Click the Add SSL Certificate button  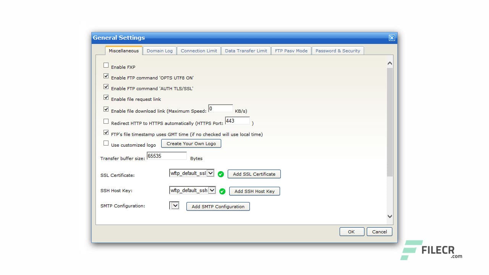click(x=254, y=174)
